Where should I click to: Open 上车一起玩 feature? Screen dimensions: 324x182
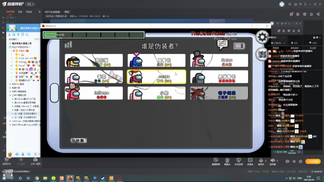[35, 161]
